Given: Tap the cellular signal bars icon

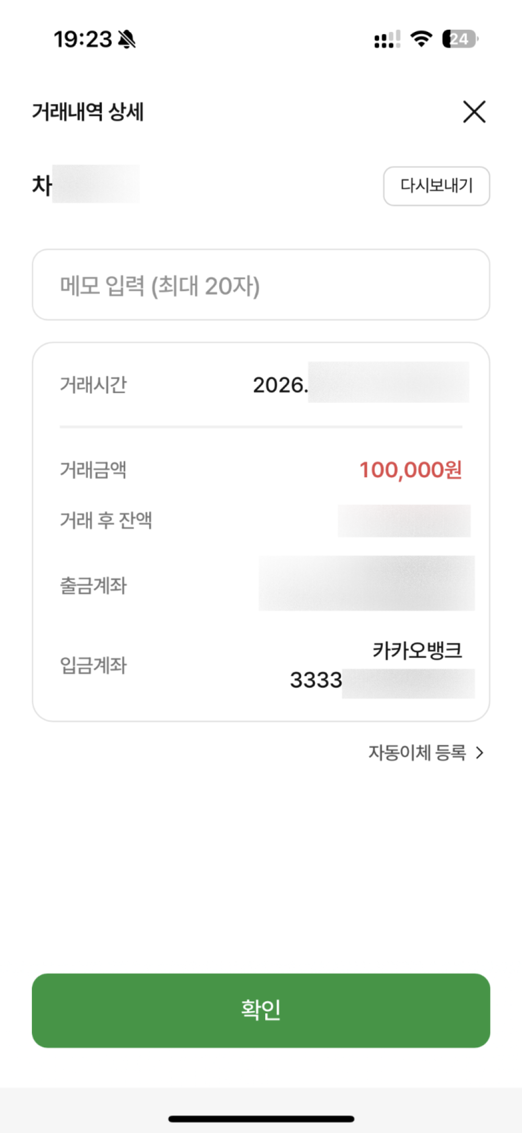Looking at the screenshot, I should [x=387, y=39].
